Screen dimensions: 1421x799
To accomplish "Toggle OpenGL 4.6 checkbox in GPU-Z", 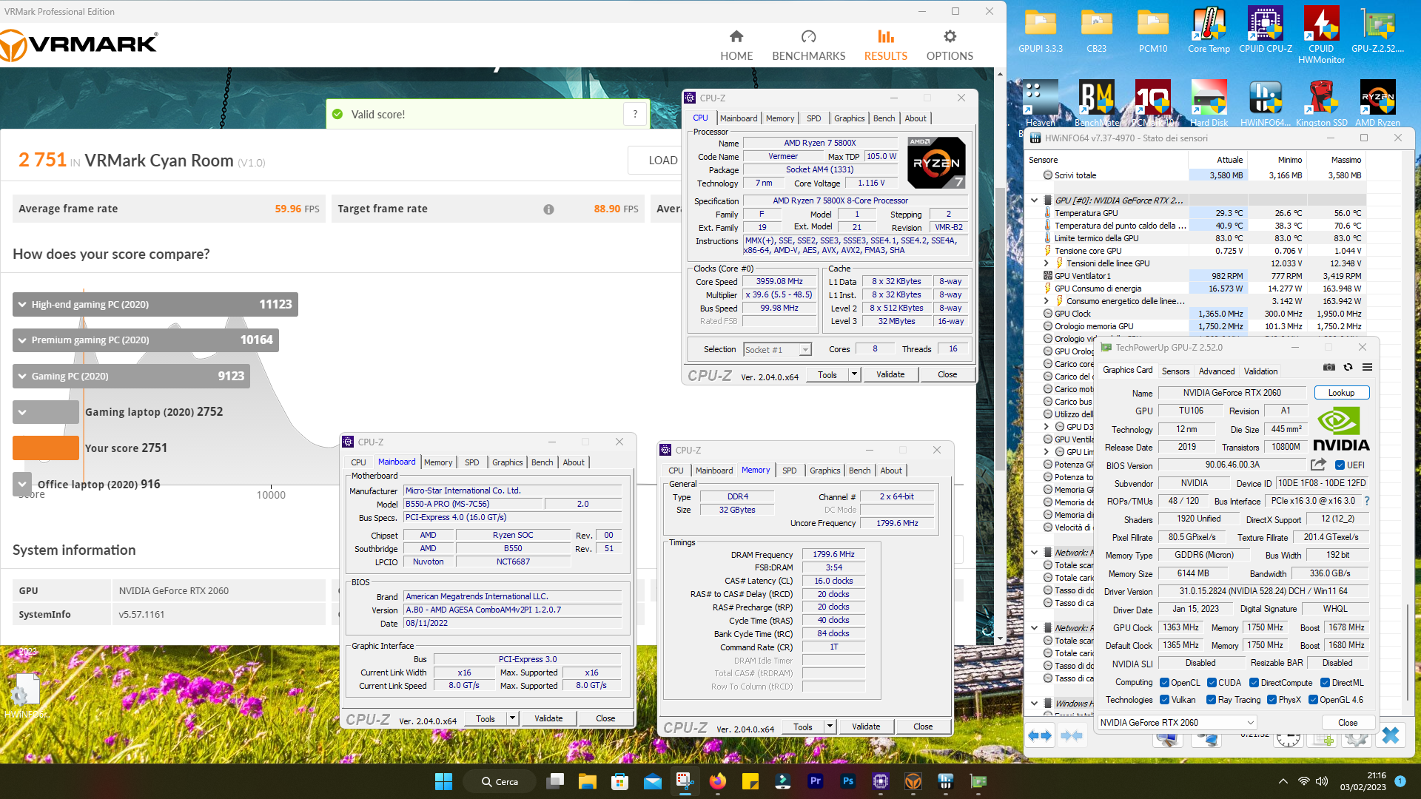I will [x=1313, y=700].
